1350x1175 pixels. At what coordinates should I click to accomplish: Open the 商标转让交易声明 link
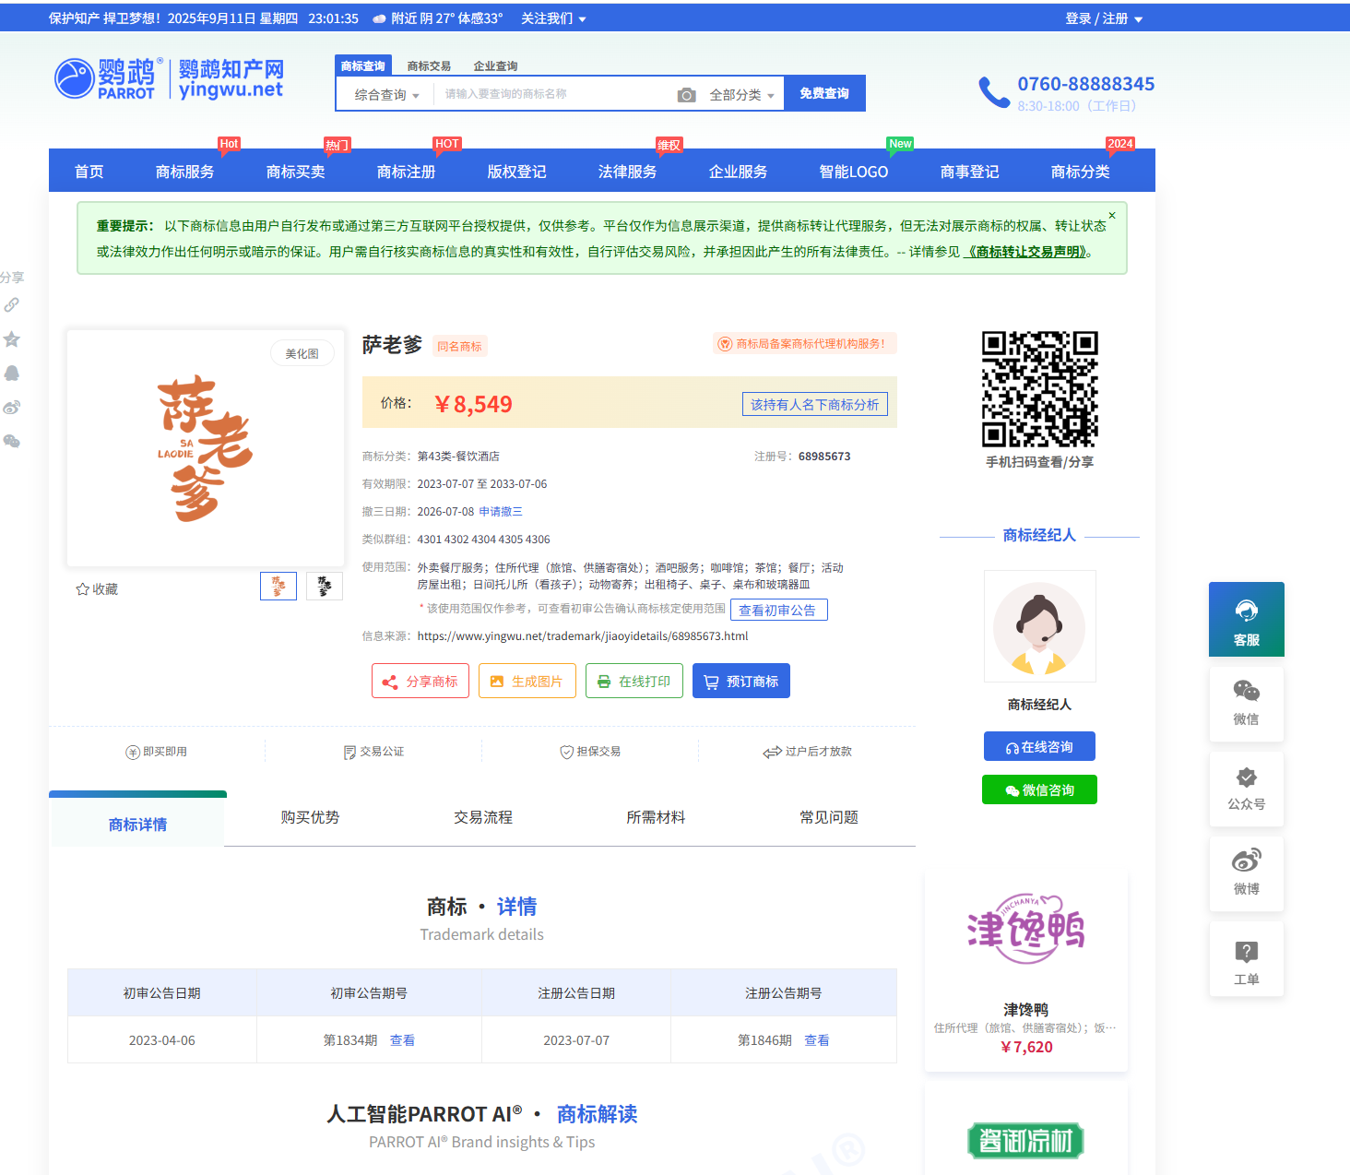(1024, 252)
